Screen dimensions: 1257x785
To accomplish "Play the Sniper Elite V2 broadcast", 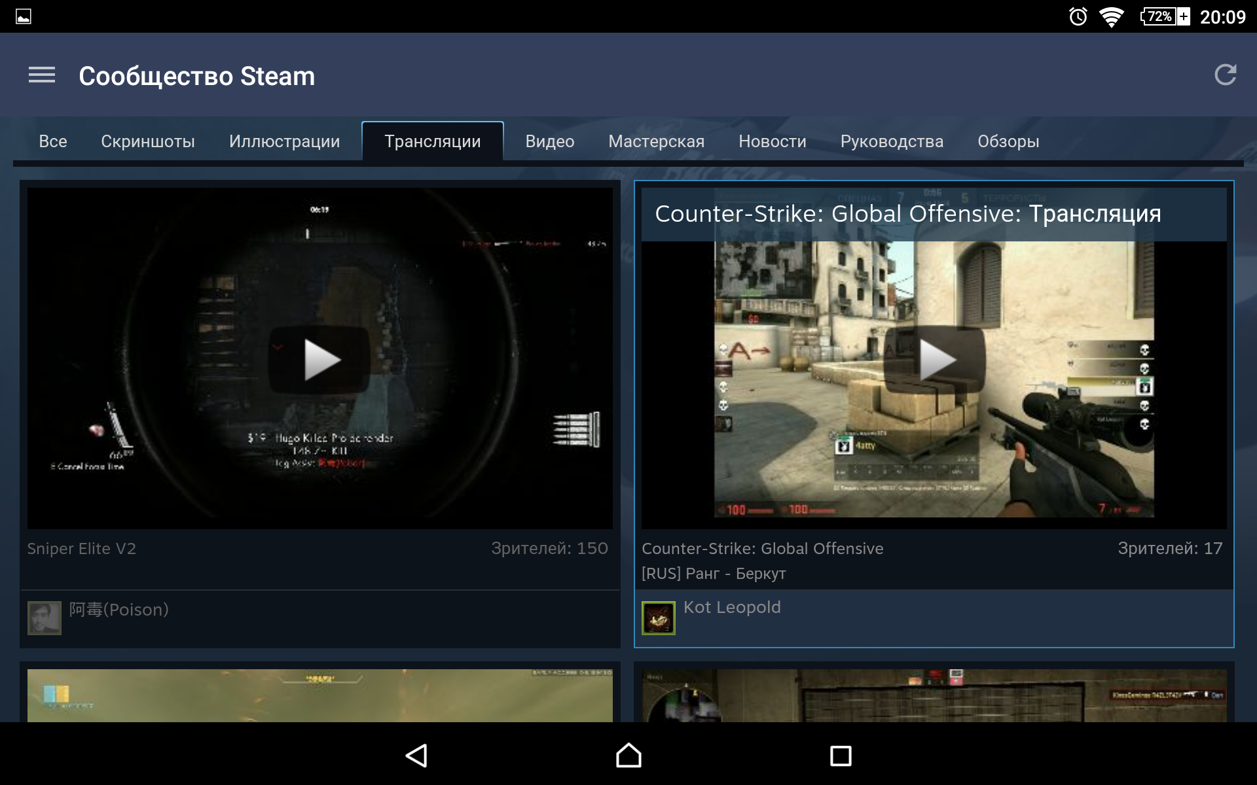I will 320,360.
